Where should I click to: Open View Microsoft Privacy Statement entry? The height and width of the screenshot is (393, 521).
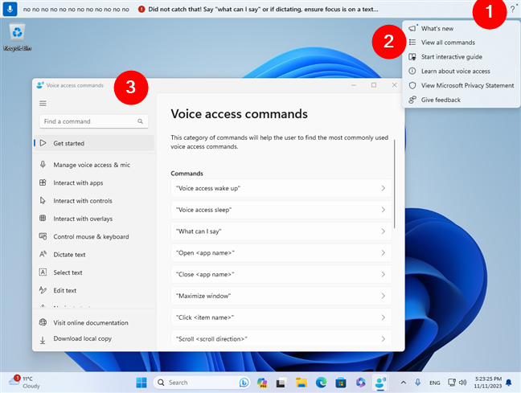coord(461,85)
